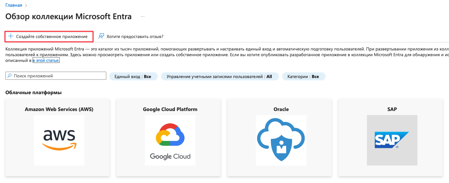Click the AWS logo image

(59, 140)
